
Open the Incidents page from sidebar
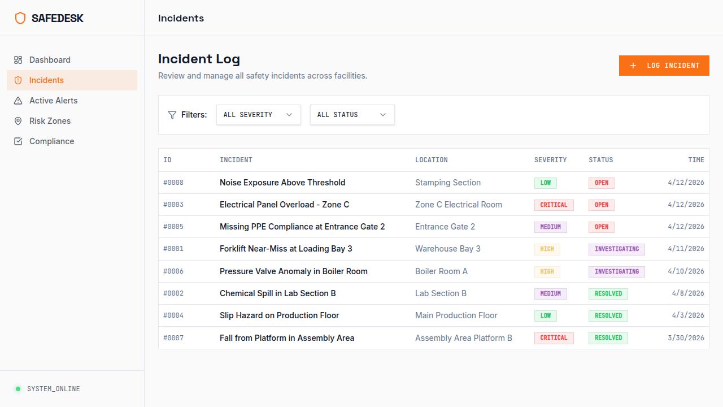click(x=46, y=80)
